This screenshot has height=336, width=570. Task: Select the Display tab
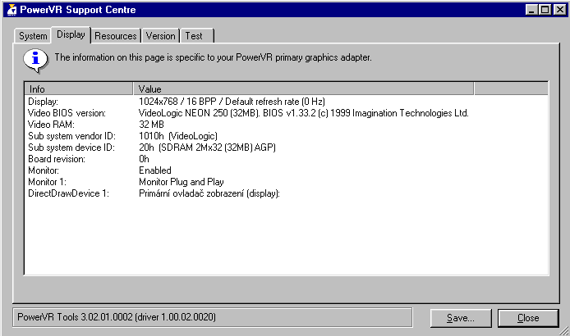pos(71,35)
